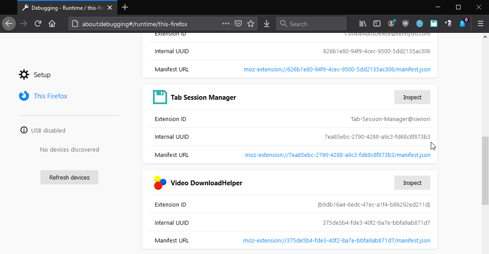Click the Tab Session Manager floppy disk icon
Viewport: 489px width, 254px height.
coord(160,98)
